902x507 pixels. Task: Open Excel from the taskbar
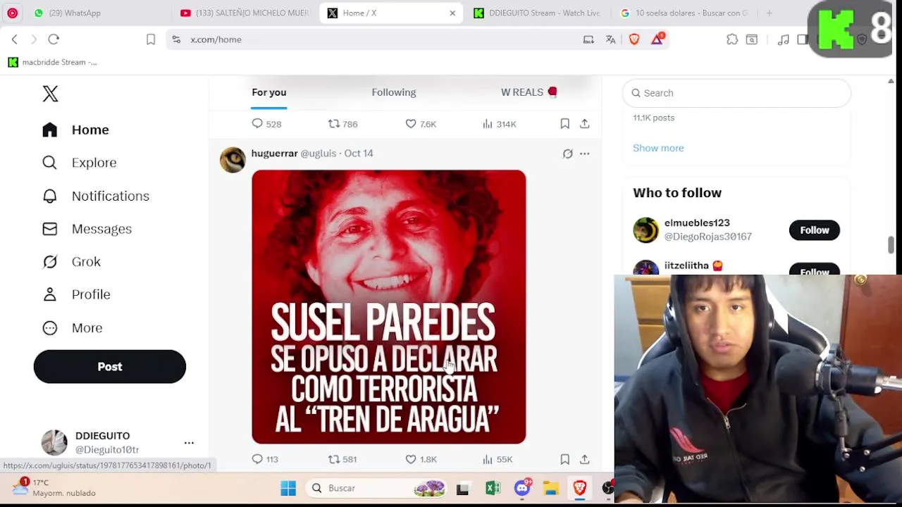[x=493, y=488]
